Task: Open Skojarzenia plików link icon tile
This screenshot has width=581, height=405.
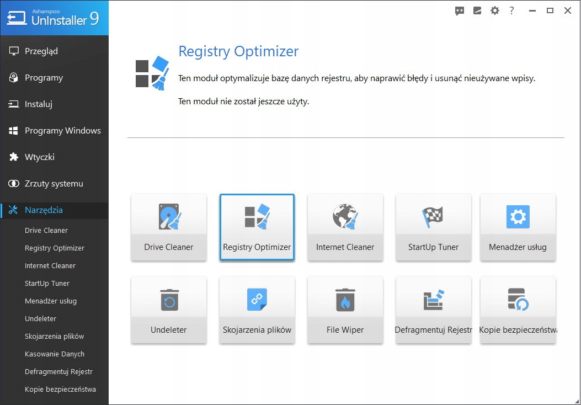Action: tap(257, 310)
